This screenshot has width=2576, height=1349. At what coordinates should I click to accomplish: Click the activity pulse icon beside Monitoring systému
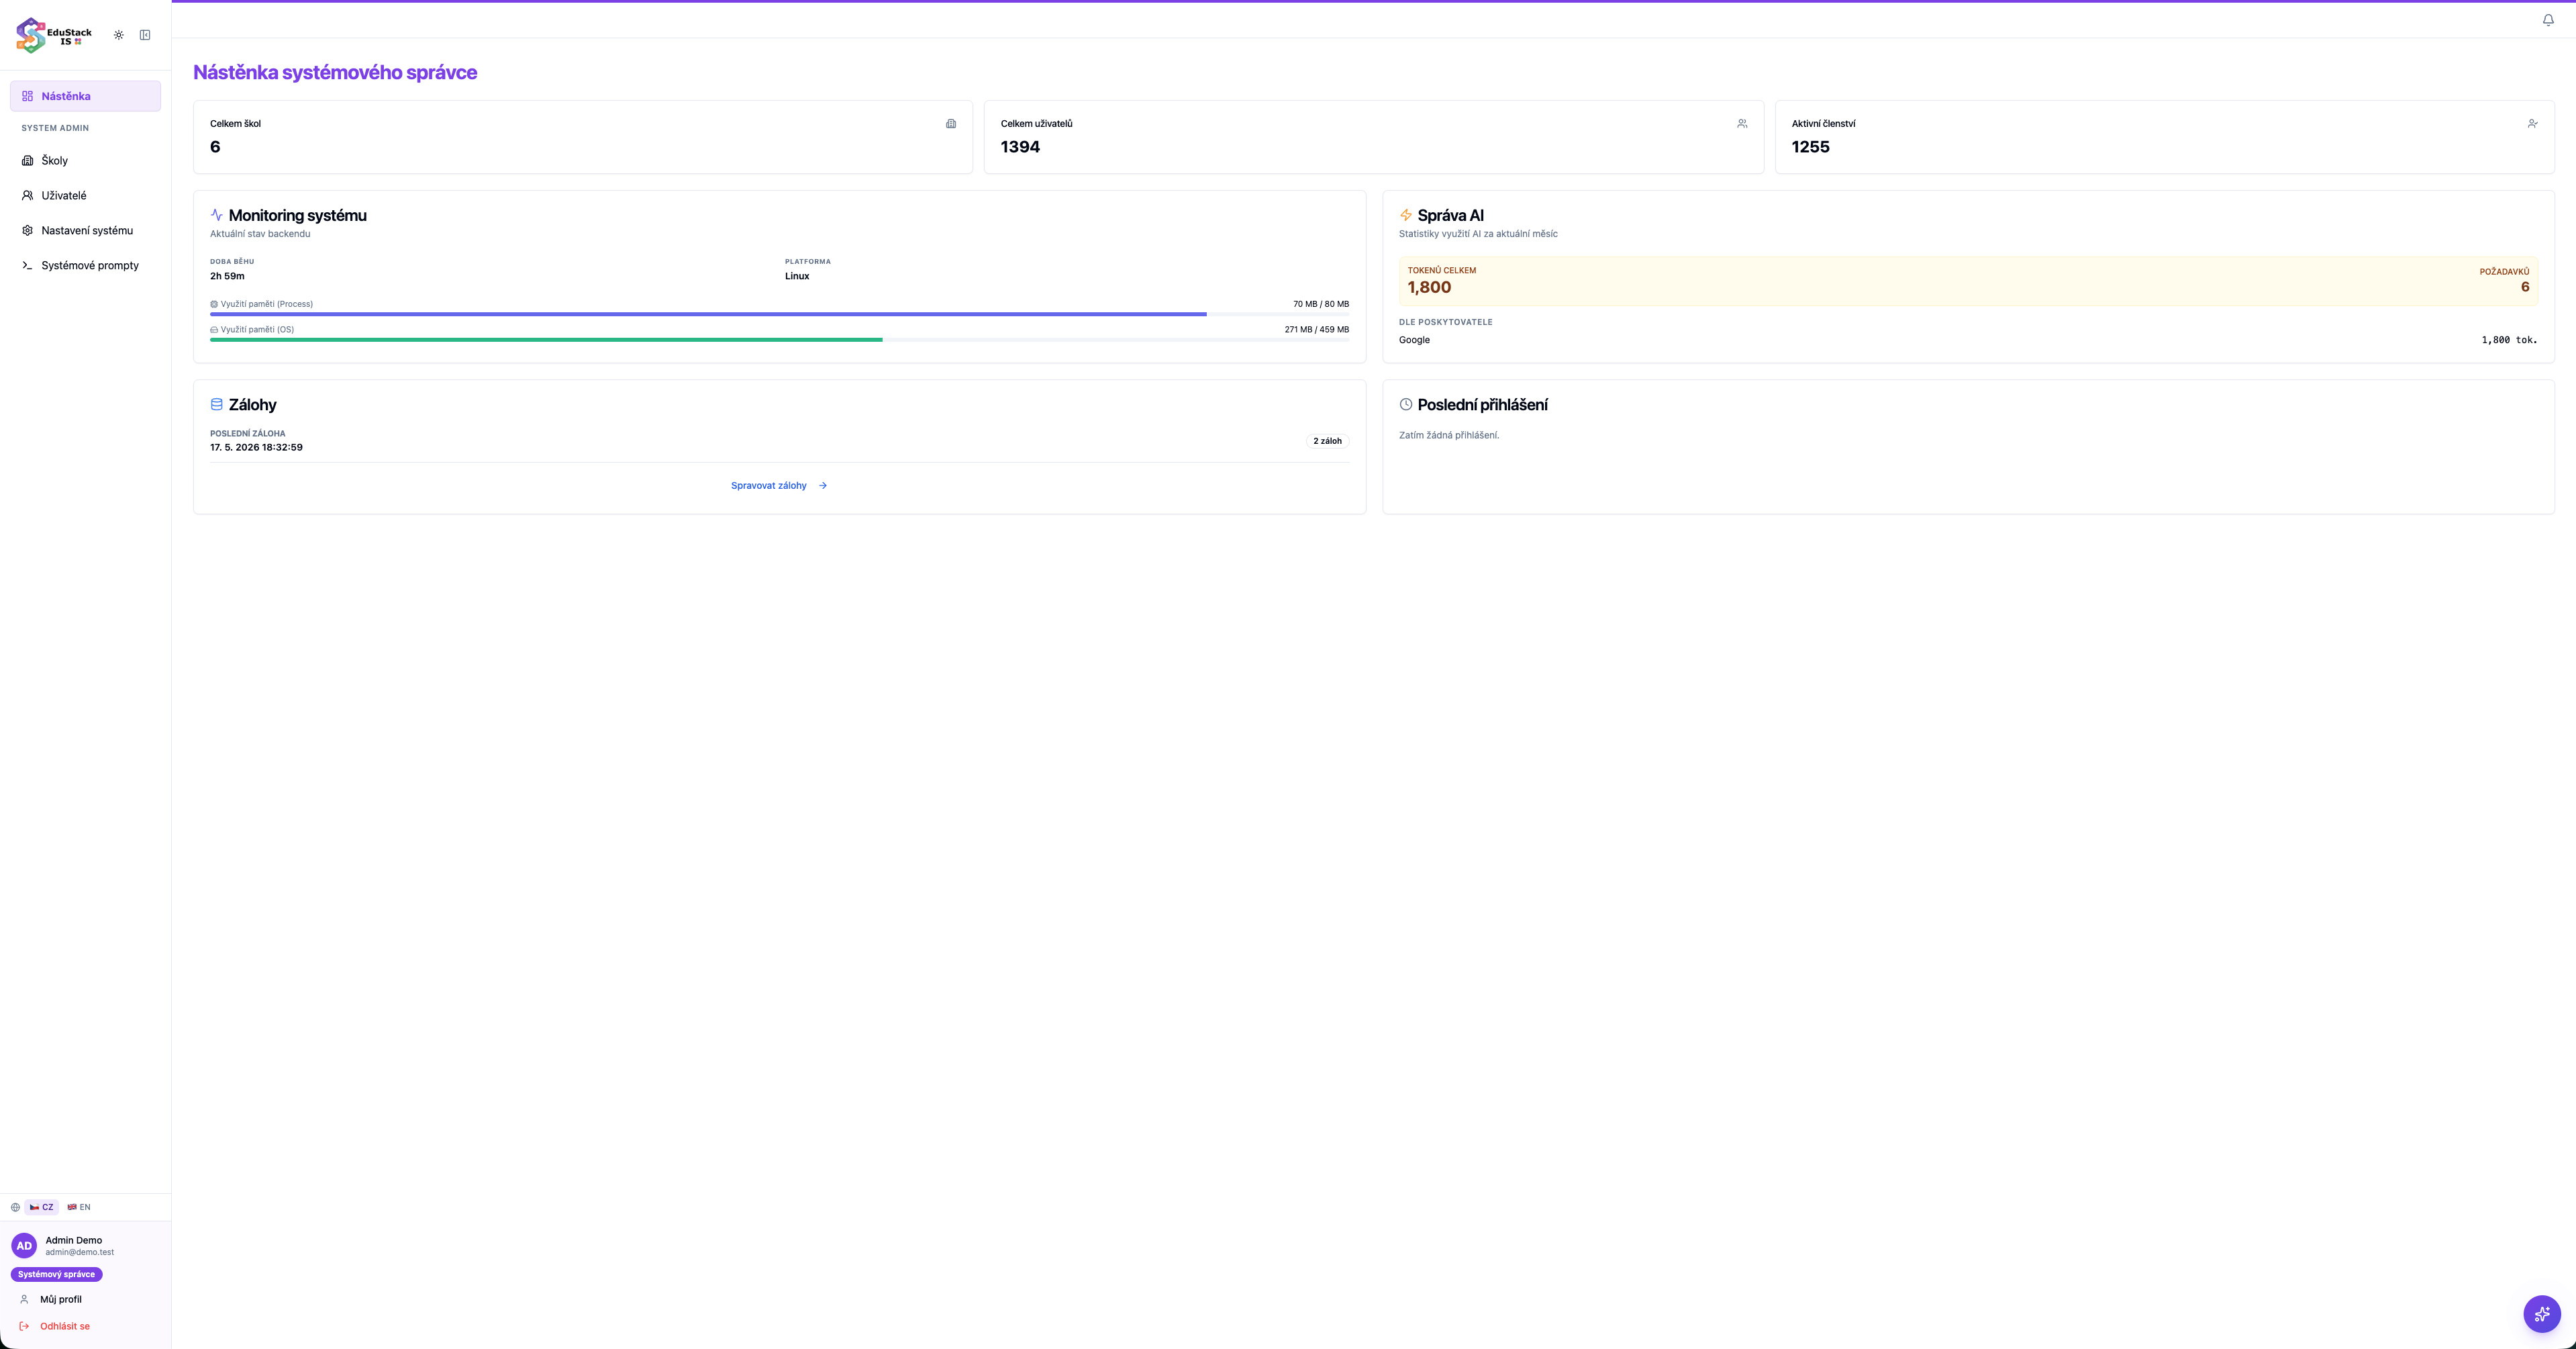click(216, 215)
